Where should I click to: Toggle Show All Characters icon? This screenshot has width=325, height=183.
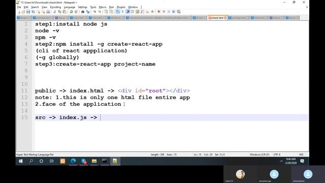[122, 12]
